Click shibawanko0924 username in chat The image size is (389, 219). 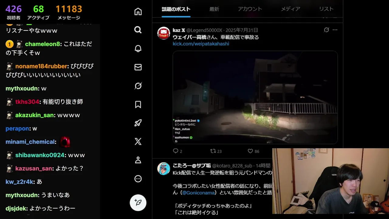pyautogui.click(x=40, y=155)
